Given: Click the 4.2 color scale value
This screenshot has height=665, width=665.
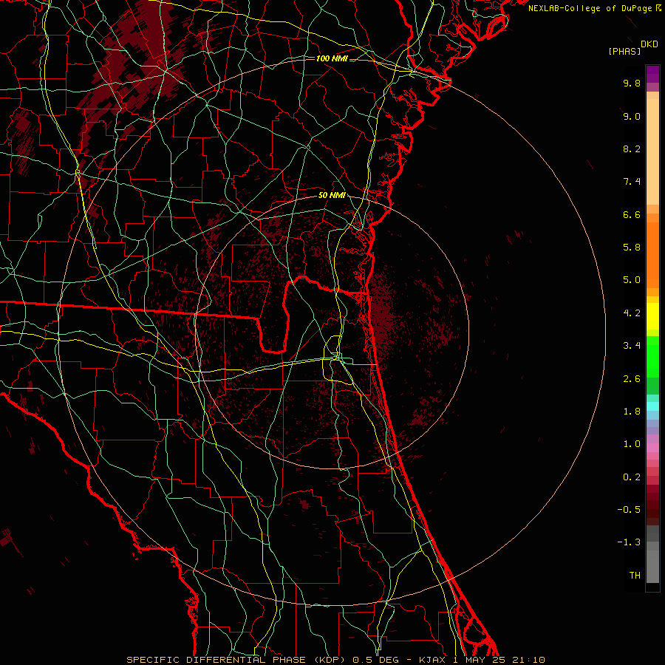Looking at the screenshot, I should 632,313.
